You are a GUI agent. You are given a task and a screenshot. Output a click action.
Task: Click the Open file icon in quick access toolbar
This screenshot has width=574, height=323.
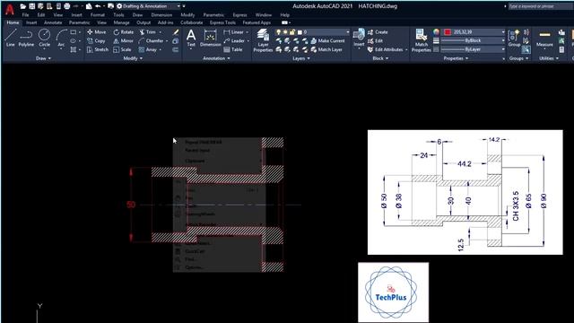(23, 6)
